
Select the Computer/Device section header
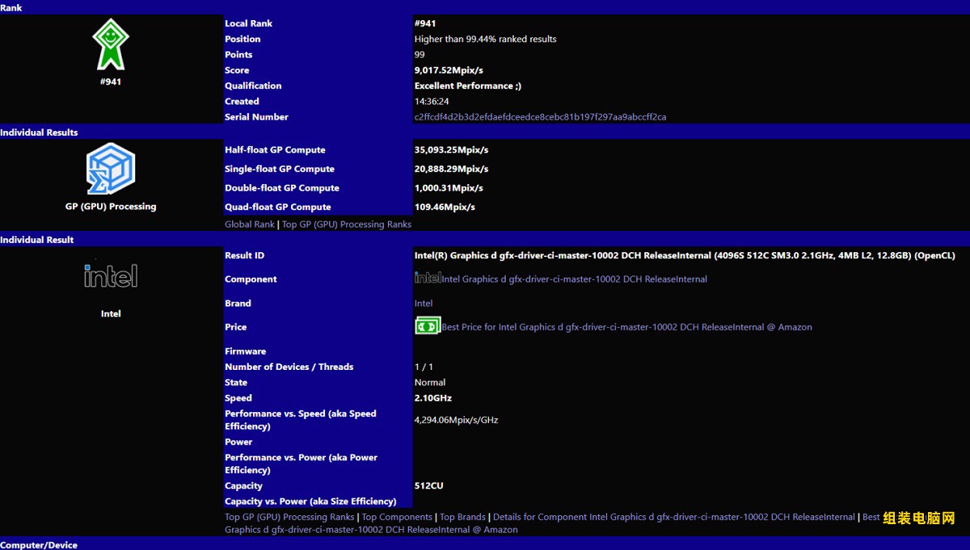pyautogui.click(x=485, y=544)
